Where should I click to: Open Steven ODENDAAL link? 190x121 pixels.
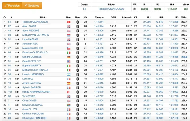[x=33, y=105]
